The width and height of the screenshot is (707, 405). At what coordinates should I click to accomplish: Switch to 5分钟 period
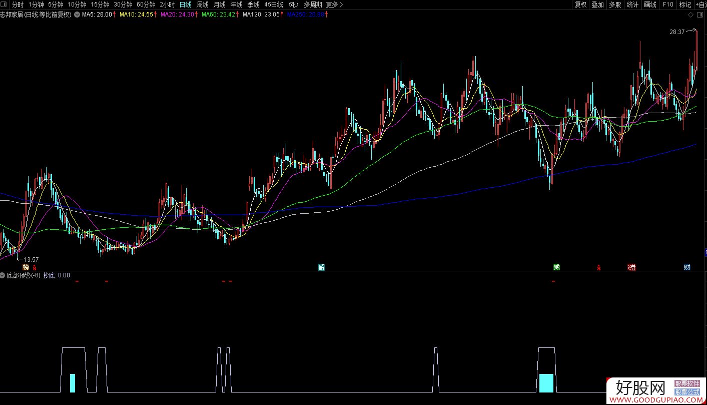56,5
